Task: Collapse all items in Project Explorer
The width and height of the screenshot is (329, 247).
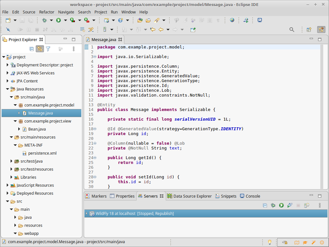Action: point(31,49)
